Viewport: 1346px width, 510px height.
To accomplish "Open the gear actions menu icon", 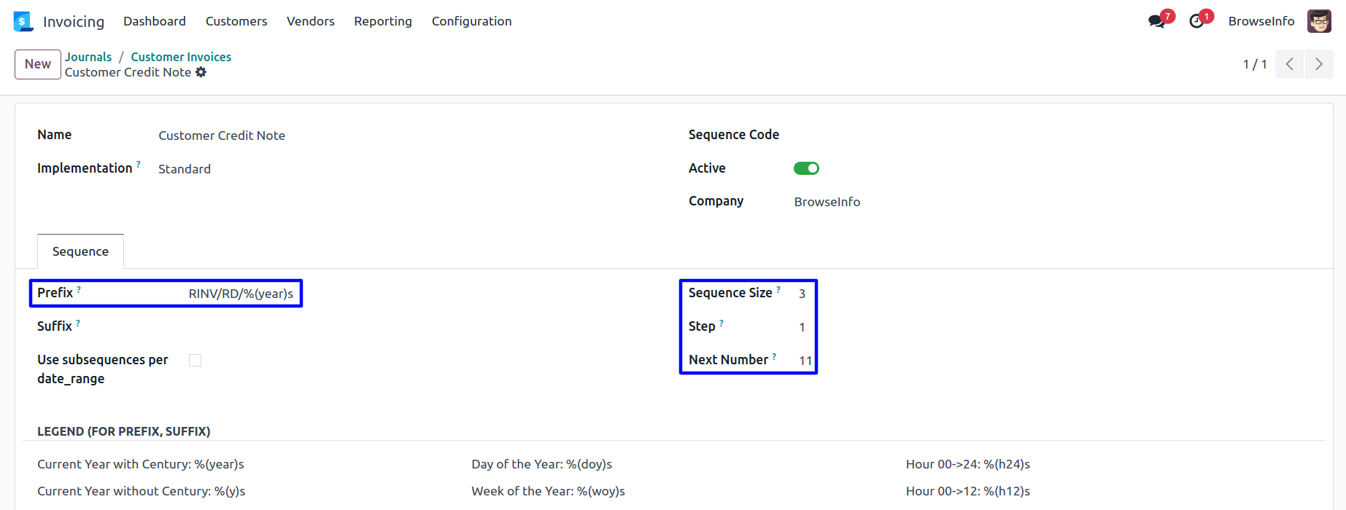I will 201,72.
